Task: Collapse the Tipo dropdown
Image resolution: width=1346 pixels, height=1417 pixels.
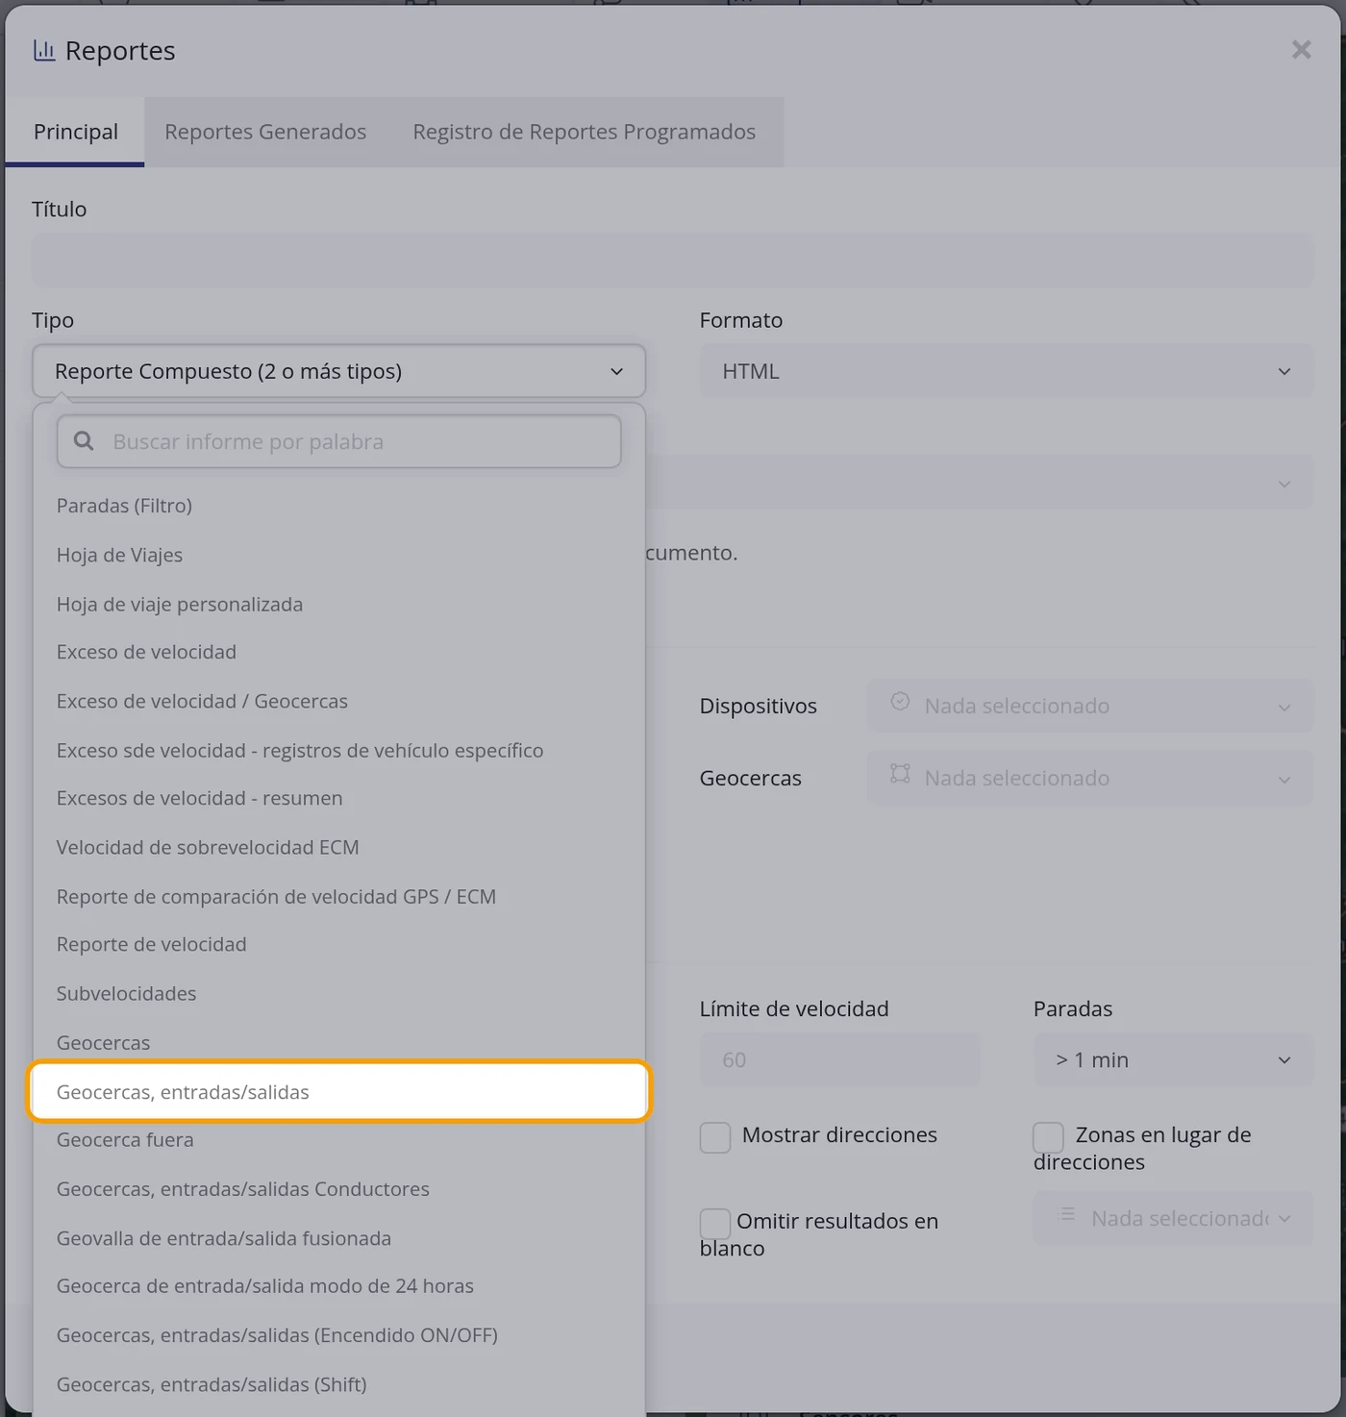Action: tap(338, 371)
